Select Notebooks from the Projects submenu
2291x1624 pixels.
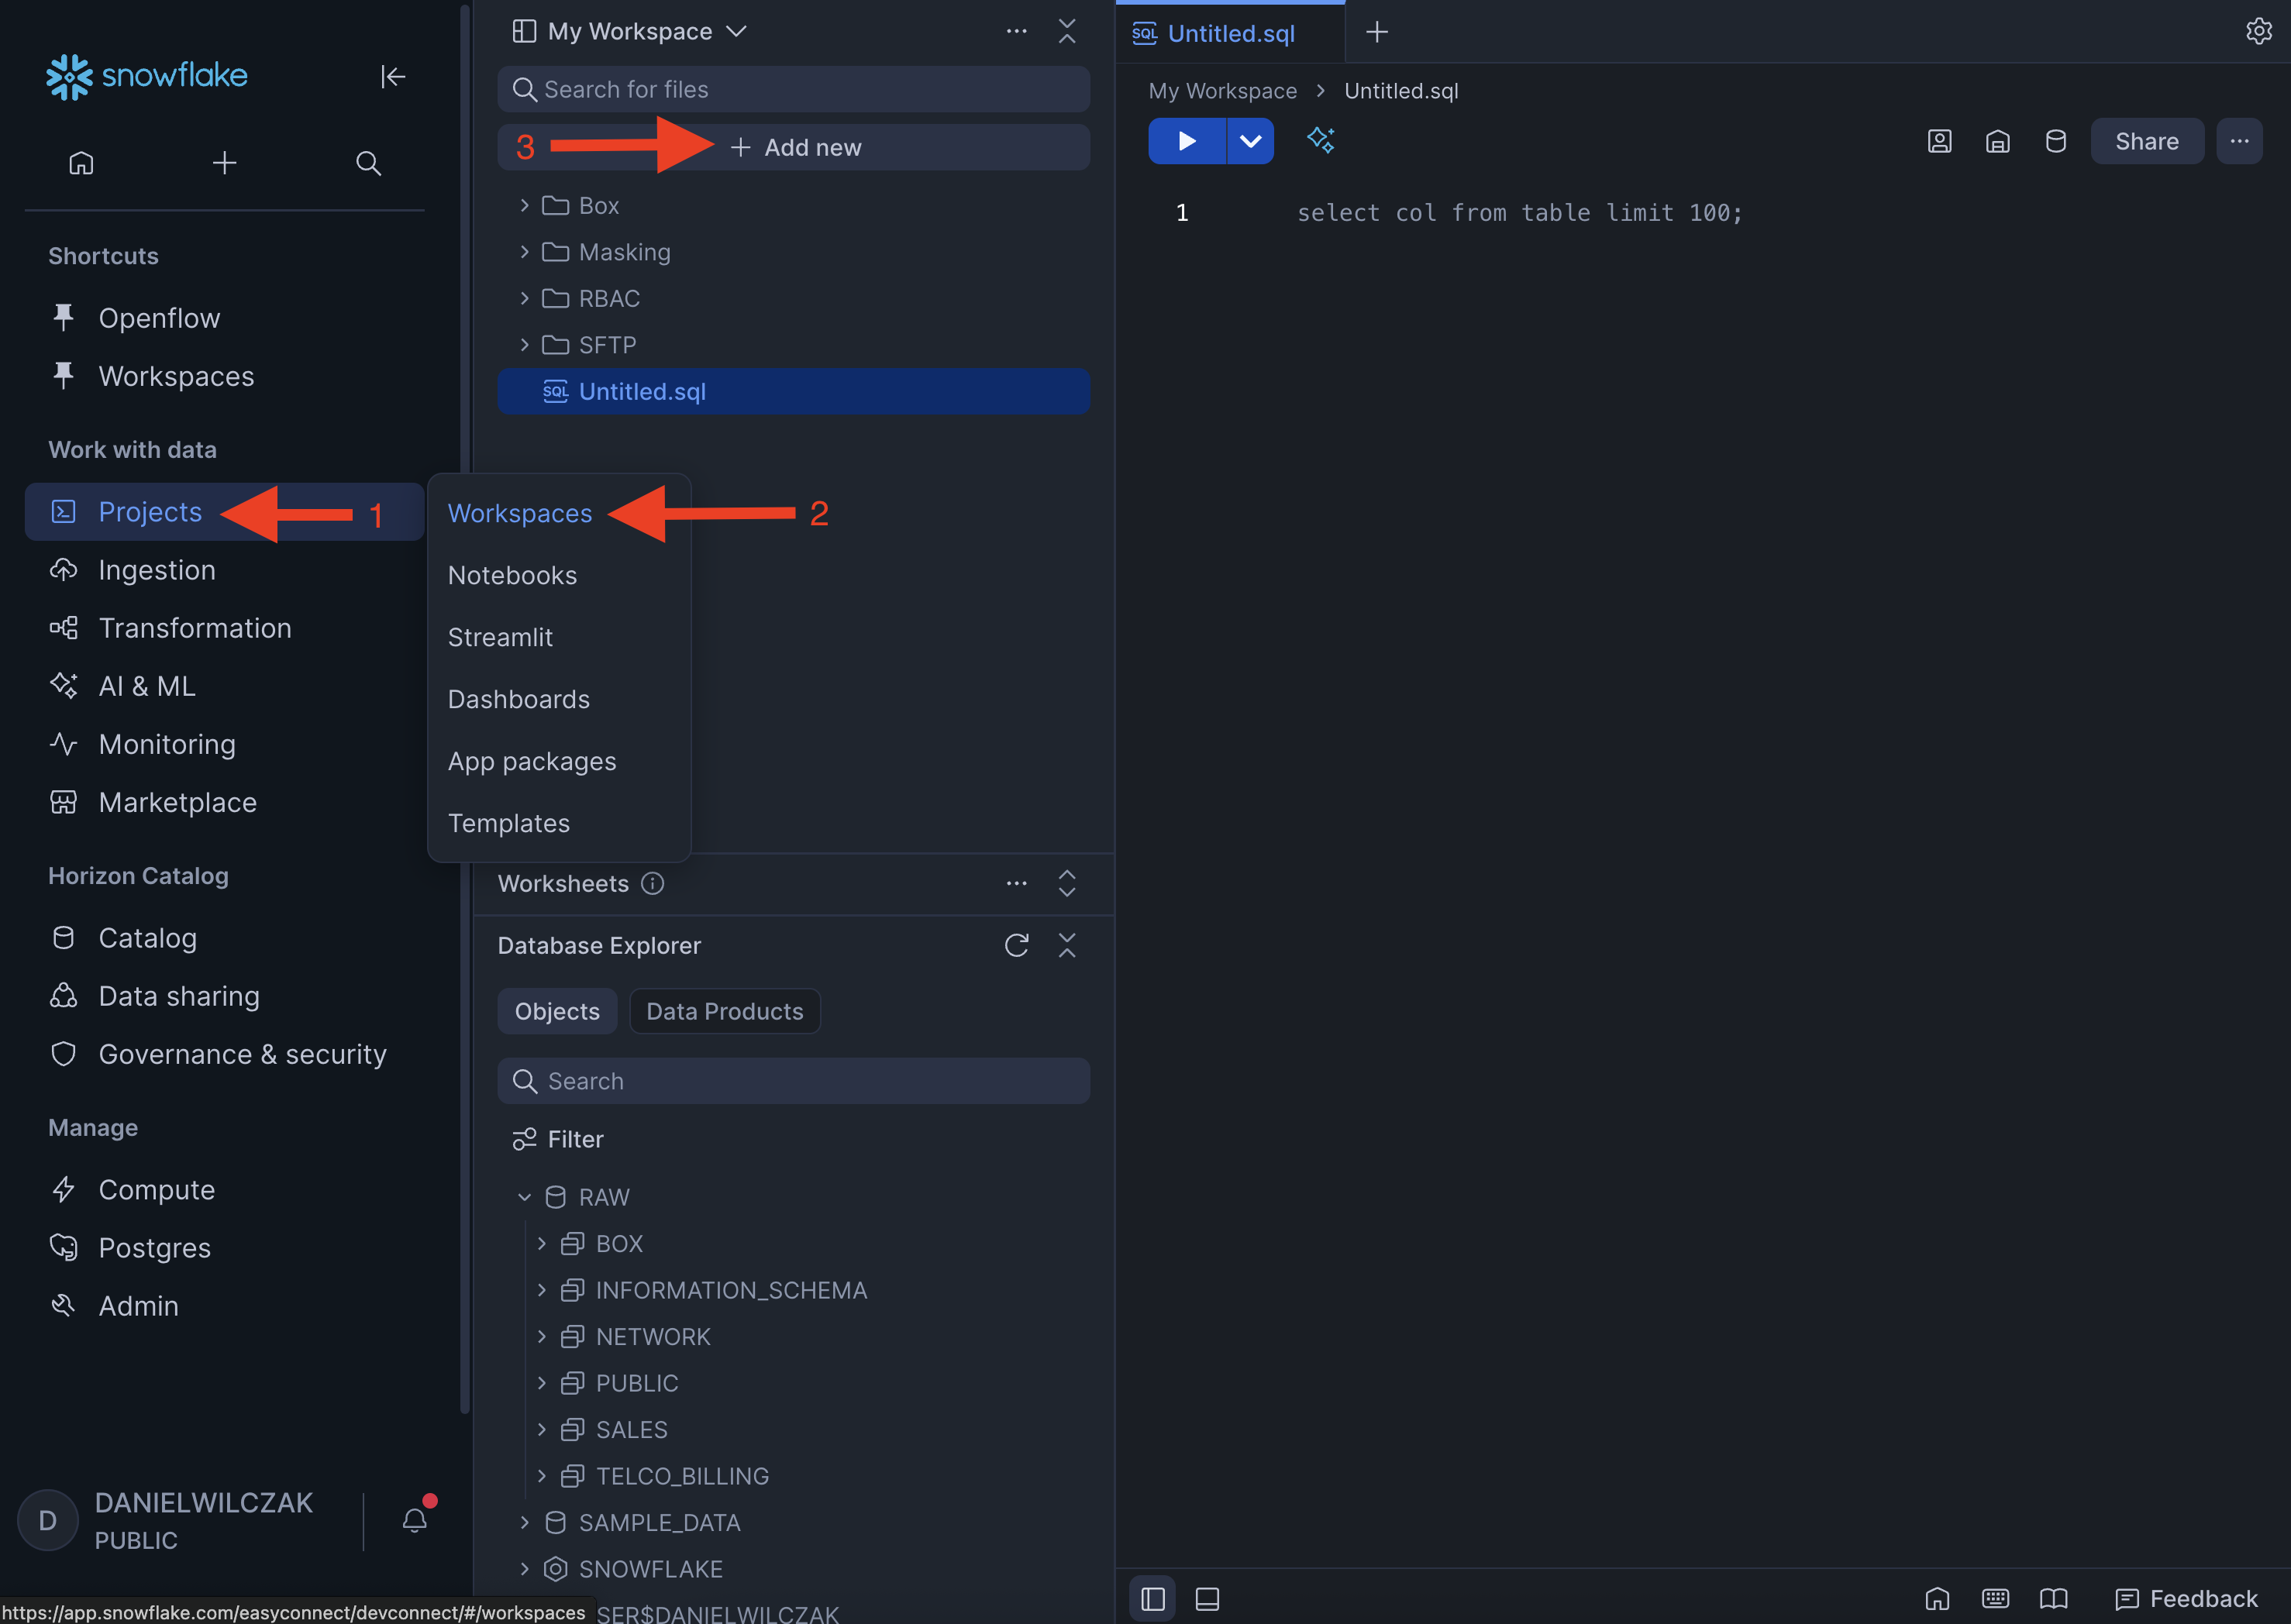click(512, 575)
